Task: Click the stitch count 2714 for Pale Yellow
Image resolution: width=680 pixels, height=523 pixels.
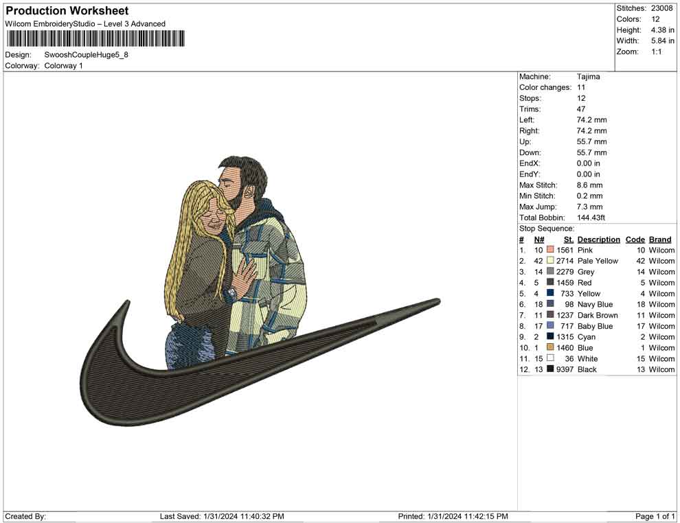Action: [x=565, y=261]
